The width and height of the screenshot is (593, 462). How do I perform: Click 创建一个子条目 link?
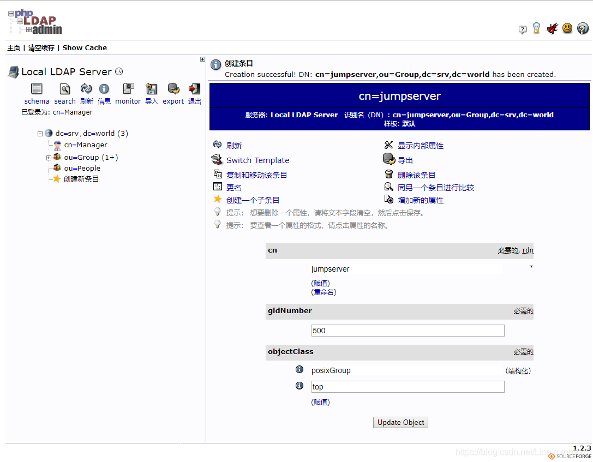[253, 200]
